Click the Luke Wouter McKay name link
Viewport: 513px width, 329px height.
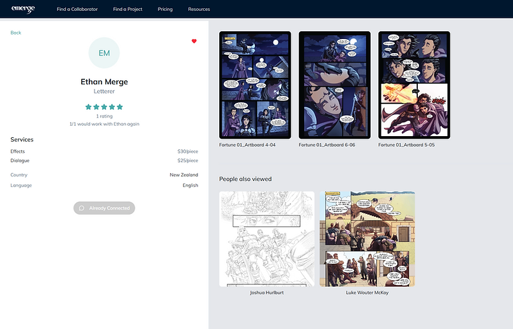pyautogui.click(x=367, y=293)
